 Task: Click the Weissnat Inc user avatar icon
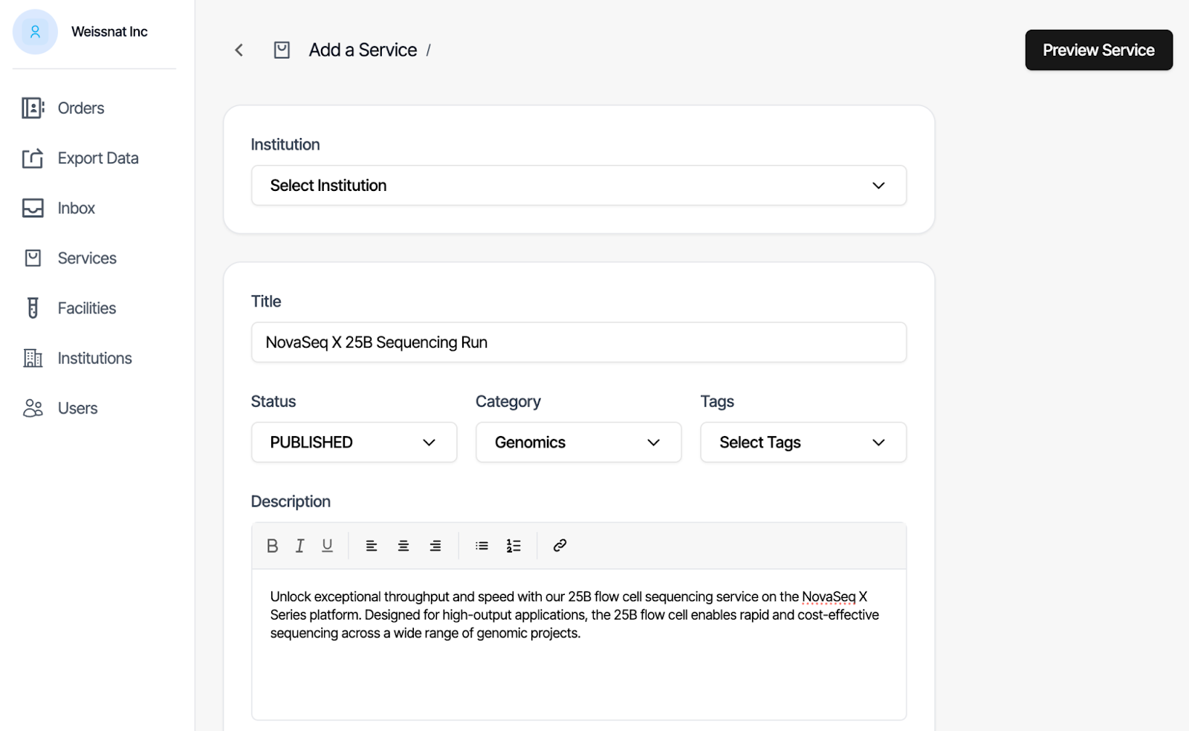coord(35,32)
